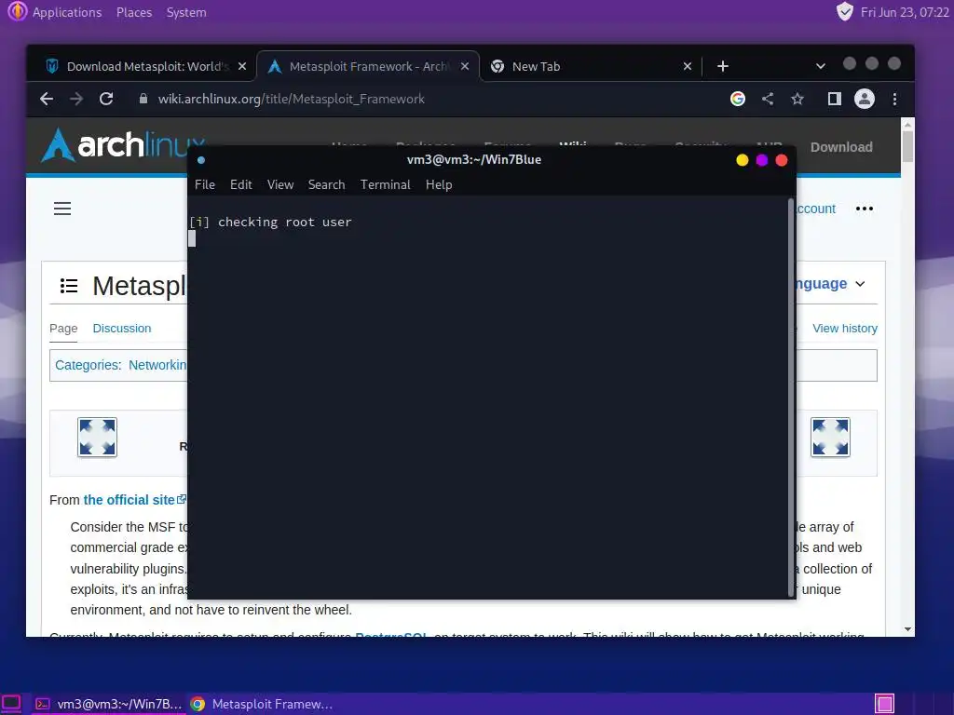Open the Google icon in address bar

(738, 99)
